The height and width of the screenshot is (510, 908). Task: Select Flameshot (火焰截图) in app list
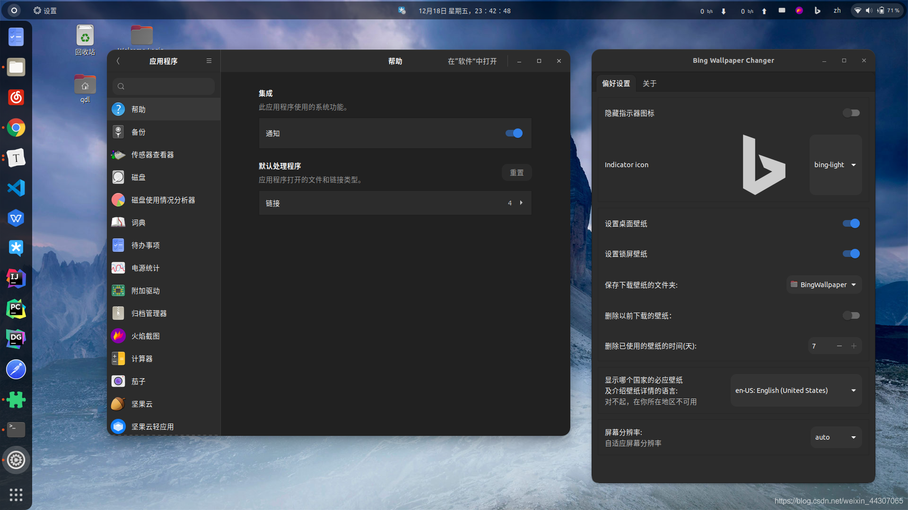point(164,336)
